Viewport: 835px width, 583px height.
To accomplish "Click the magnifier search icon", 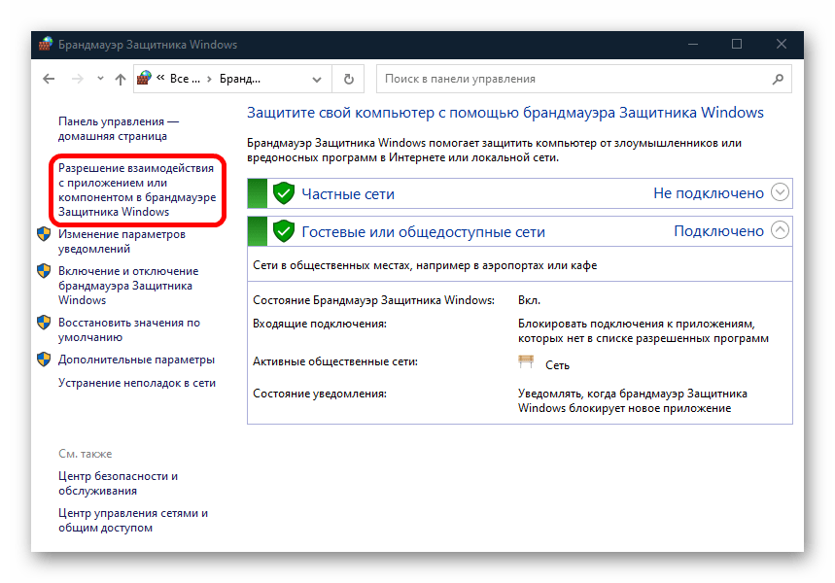I will coord(778,79).
